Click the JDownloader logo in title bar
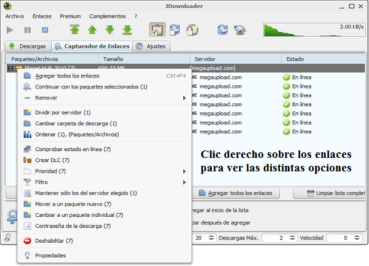The width and height of the screenshot is (369, 266). (x=7, y=6)
